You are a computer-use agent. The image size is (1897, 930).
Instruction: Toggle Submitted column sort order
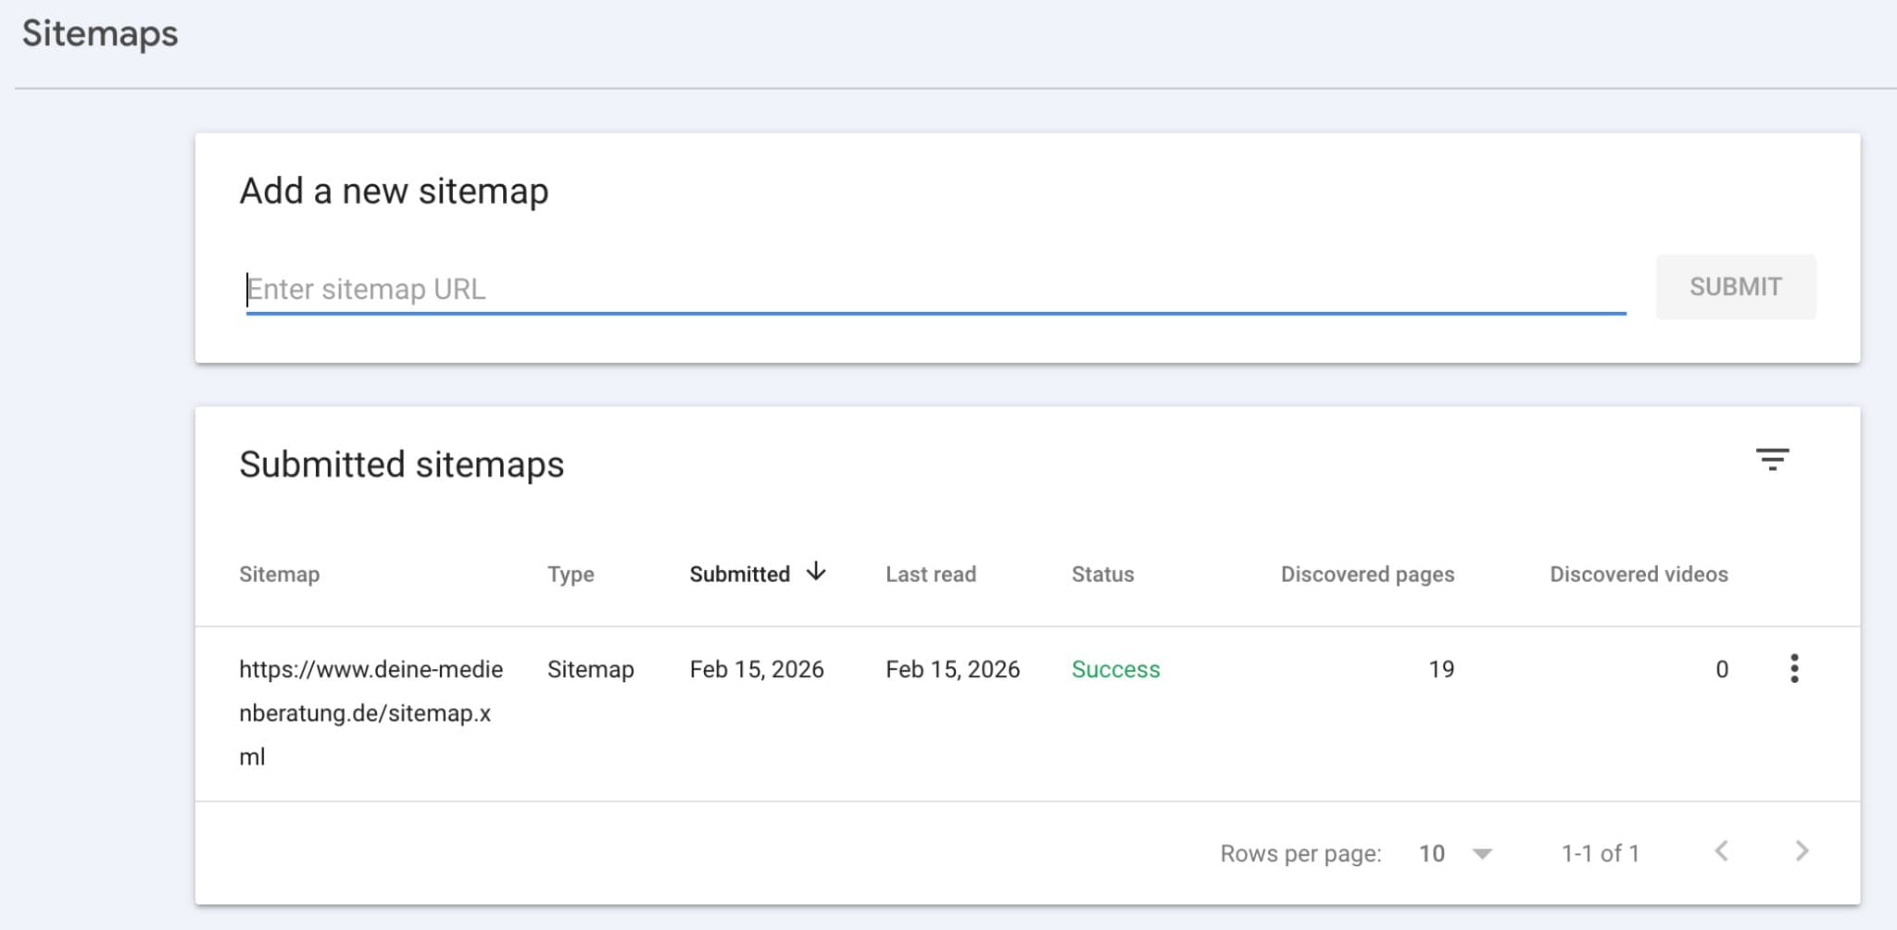click(739, 573)
